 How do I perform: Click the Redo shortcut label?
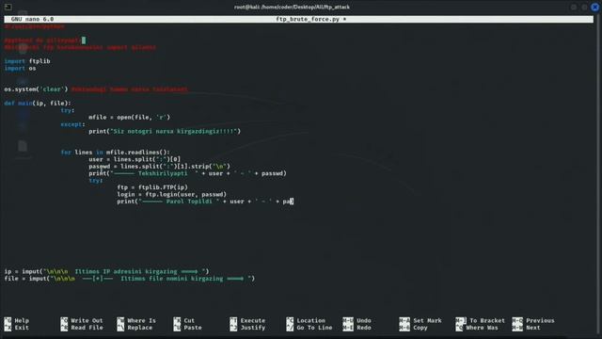point(364,328)
